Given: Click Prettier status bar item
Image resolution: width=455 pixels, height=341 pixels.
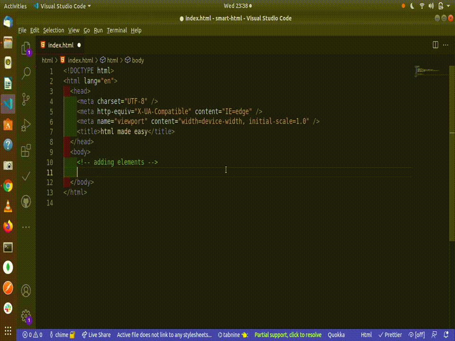Looking at the screenshot, I should coord(390,335).
